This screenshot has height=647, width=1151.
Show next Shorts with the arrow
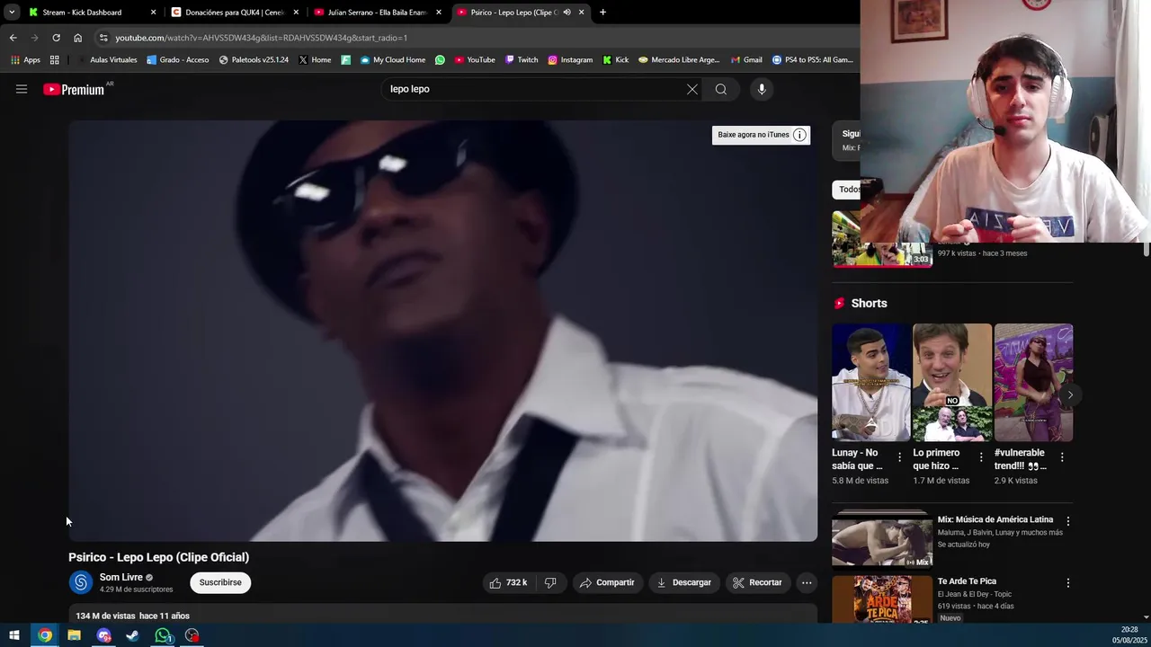coord(1069,394)
